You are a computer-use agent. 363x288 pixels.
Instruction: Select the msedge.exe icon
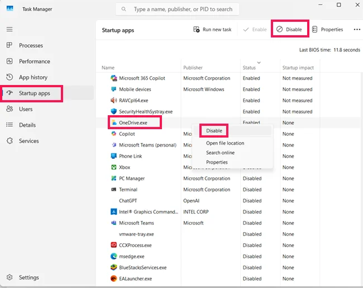(114, 256)
